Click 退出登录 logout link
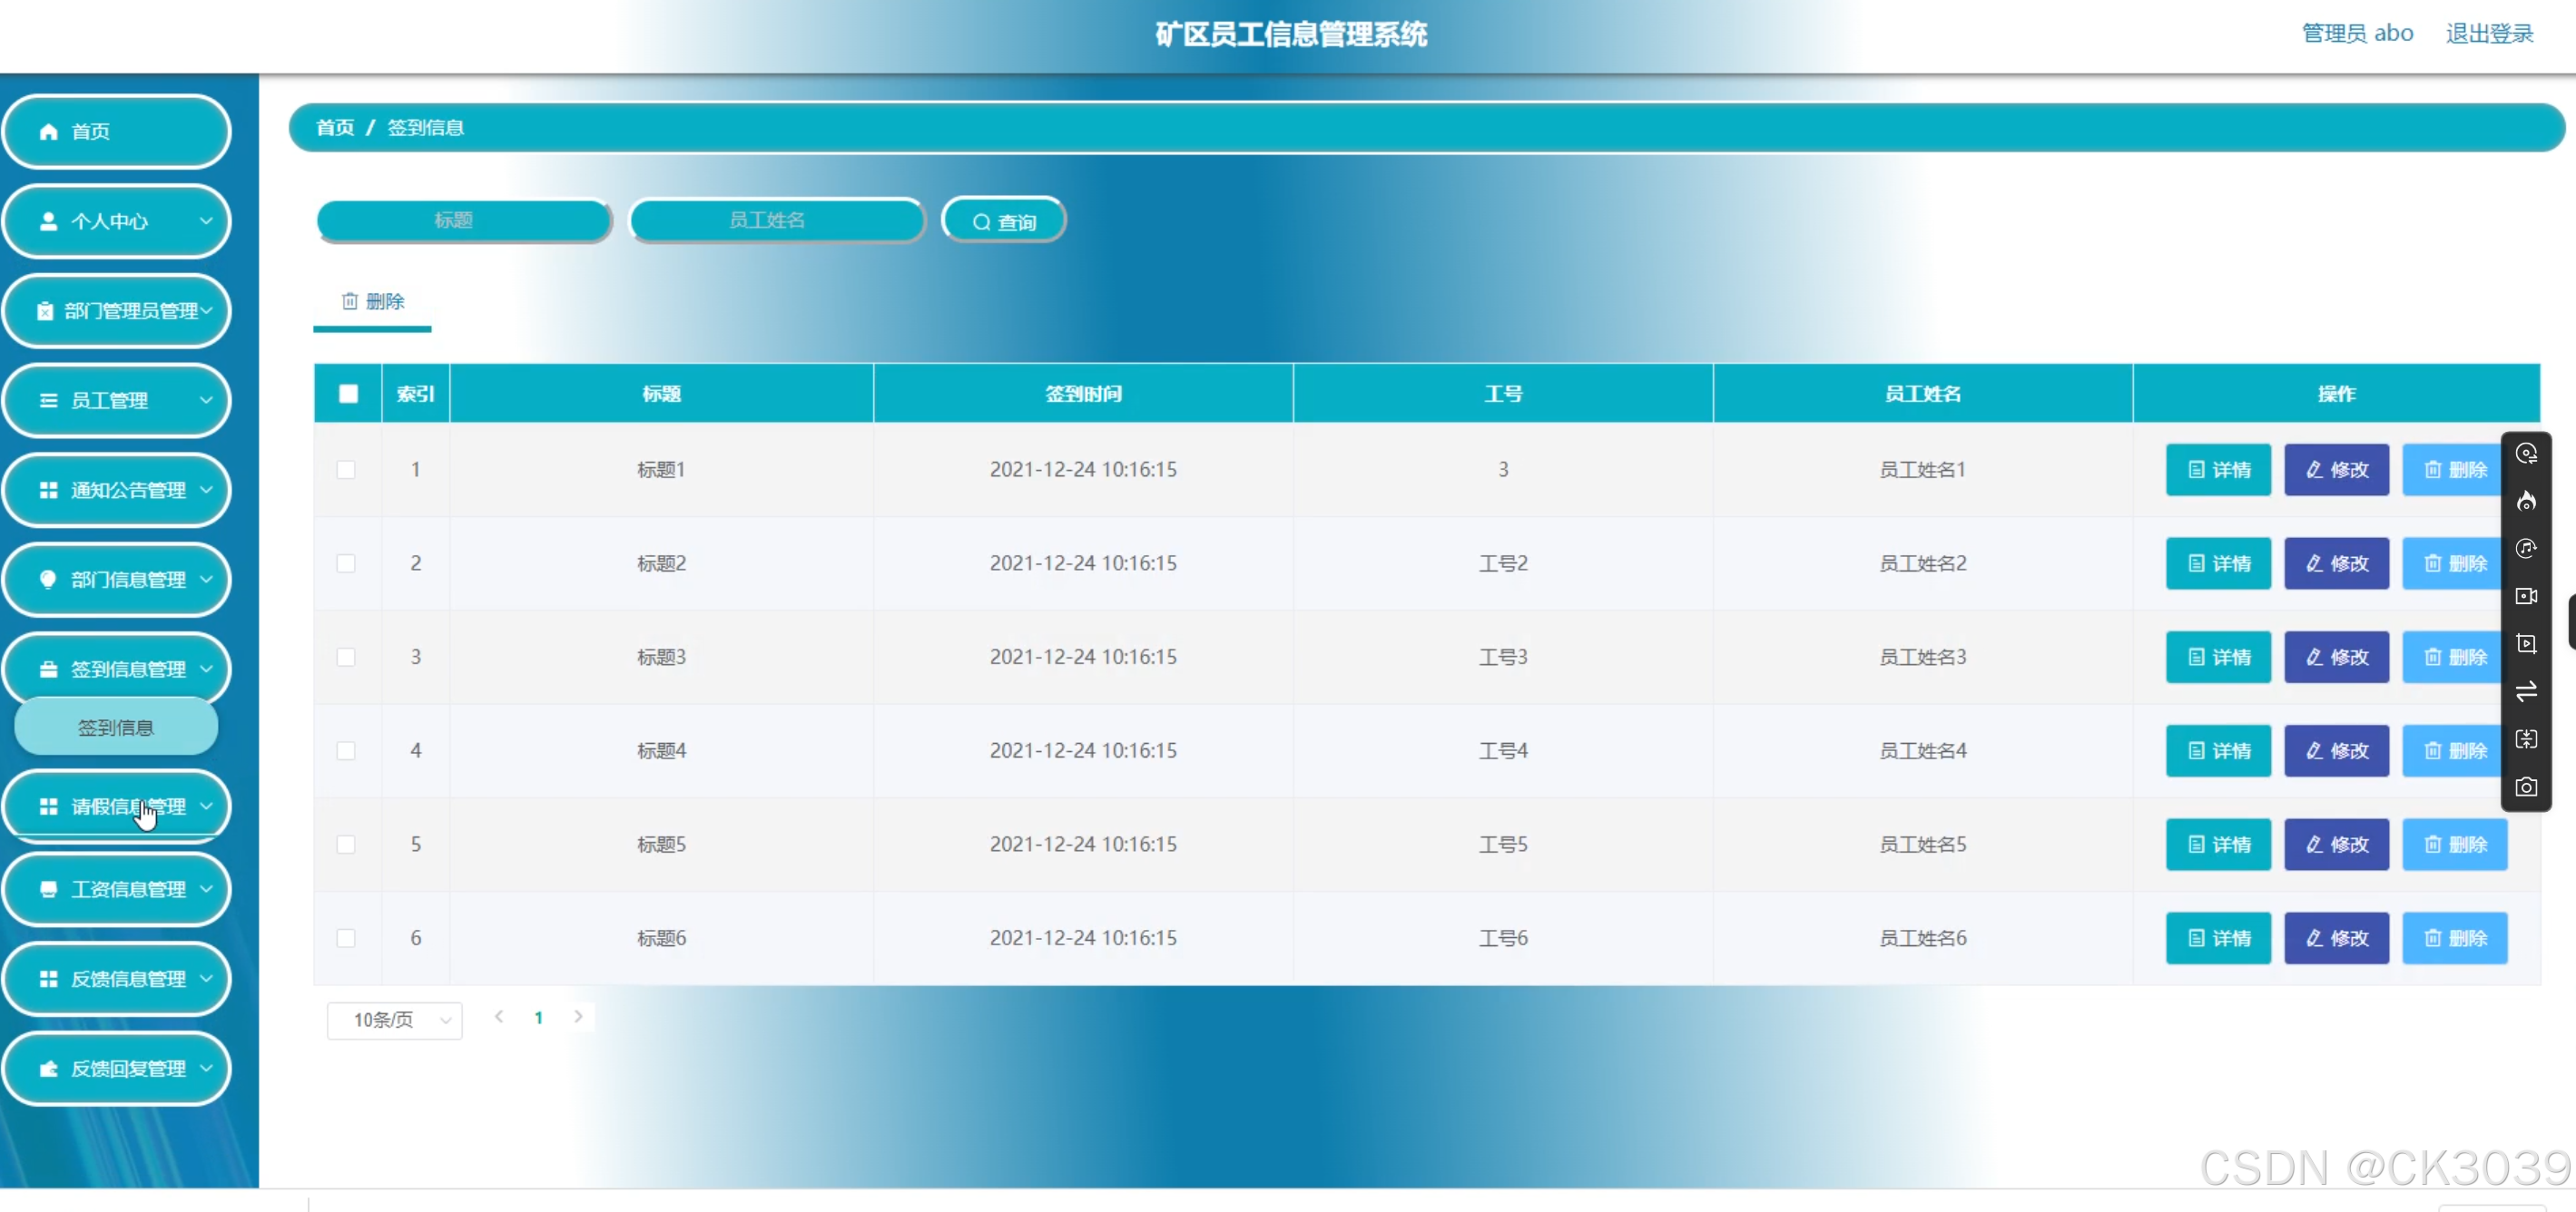The width and height of the screenshot is (2576, 1212). (x=2489, y=34)
